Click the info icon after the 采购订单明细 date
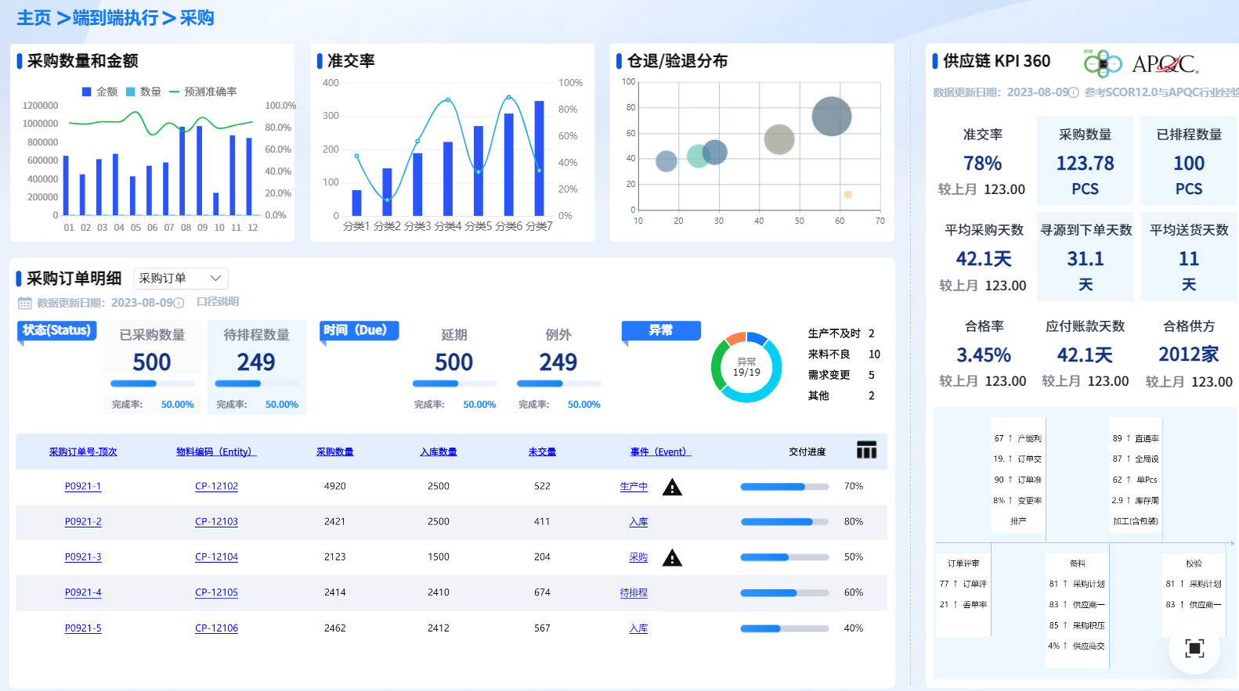 pos(179,303)
